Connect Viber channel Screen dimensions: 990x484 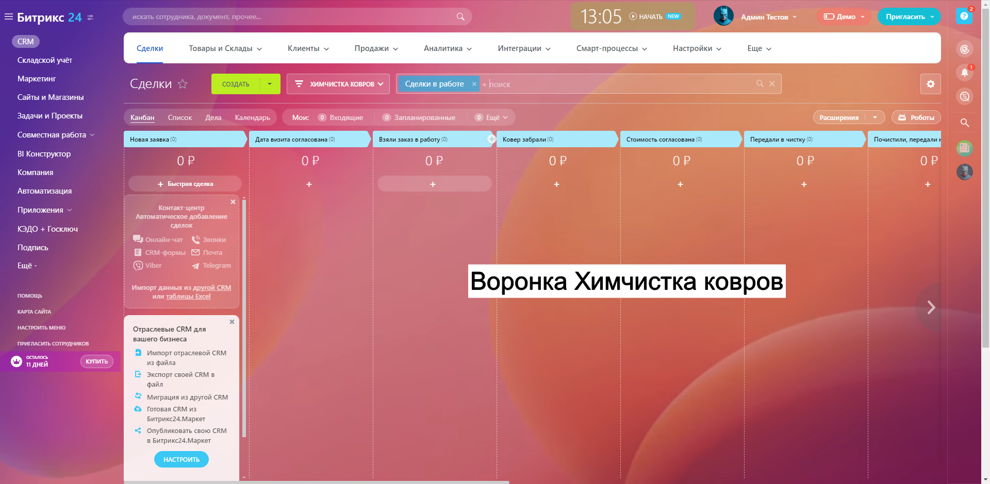tap(147, 266)
